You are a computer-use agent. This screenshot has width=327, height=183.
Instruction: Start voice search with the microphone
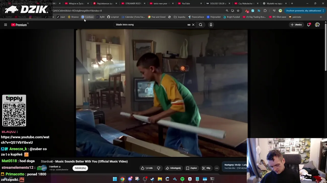click(x=211, y=25)
